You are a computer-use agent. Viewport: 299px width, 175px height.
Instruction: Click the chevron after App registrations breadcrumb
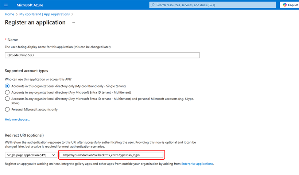(x=72, y=14)
